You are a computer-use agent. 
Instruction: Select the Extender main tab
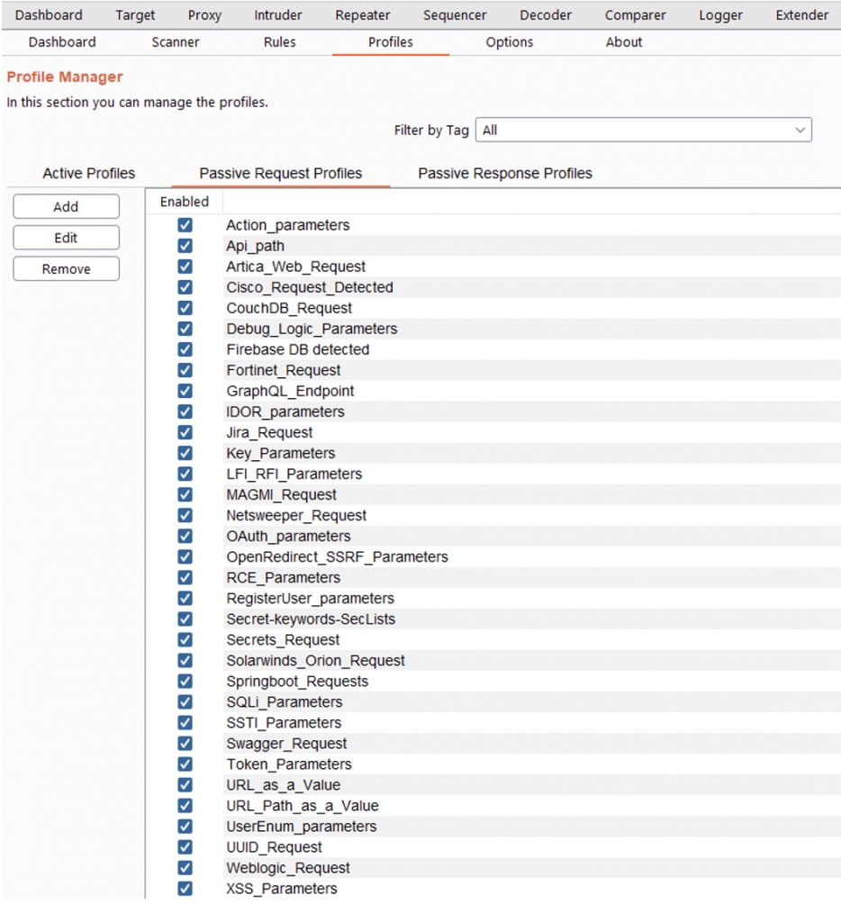801,15
